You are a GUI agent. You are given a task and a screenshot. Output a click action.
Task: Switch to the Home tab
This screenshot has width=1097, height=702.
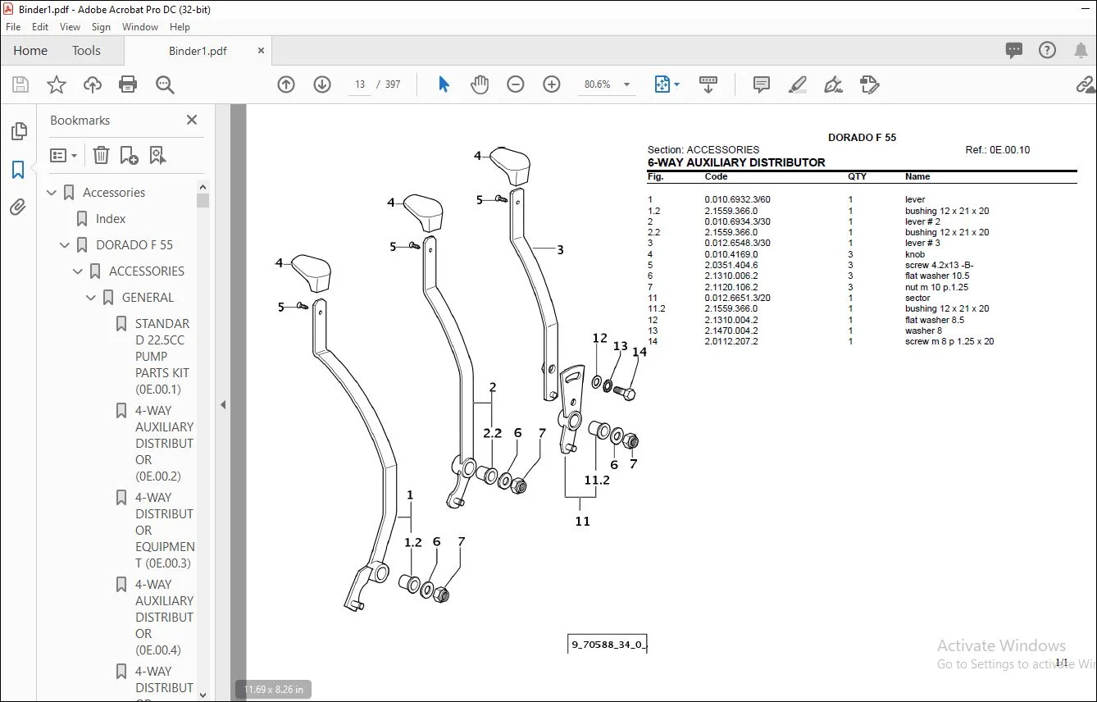[30, 50]
